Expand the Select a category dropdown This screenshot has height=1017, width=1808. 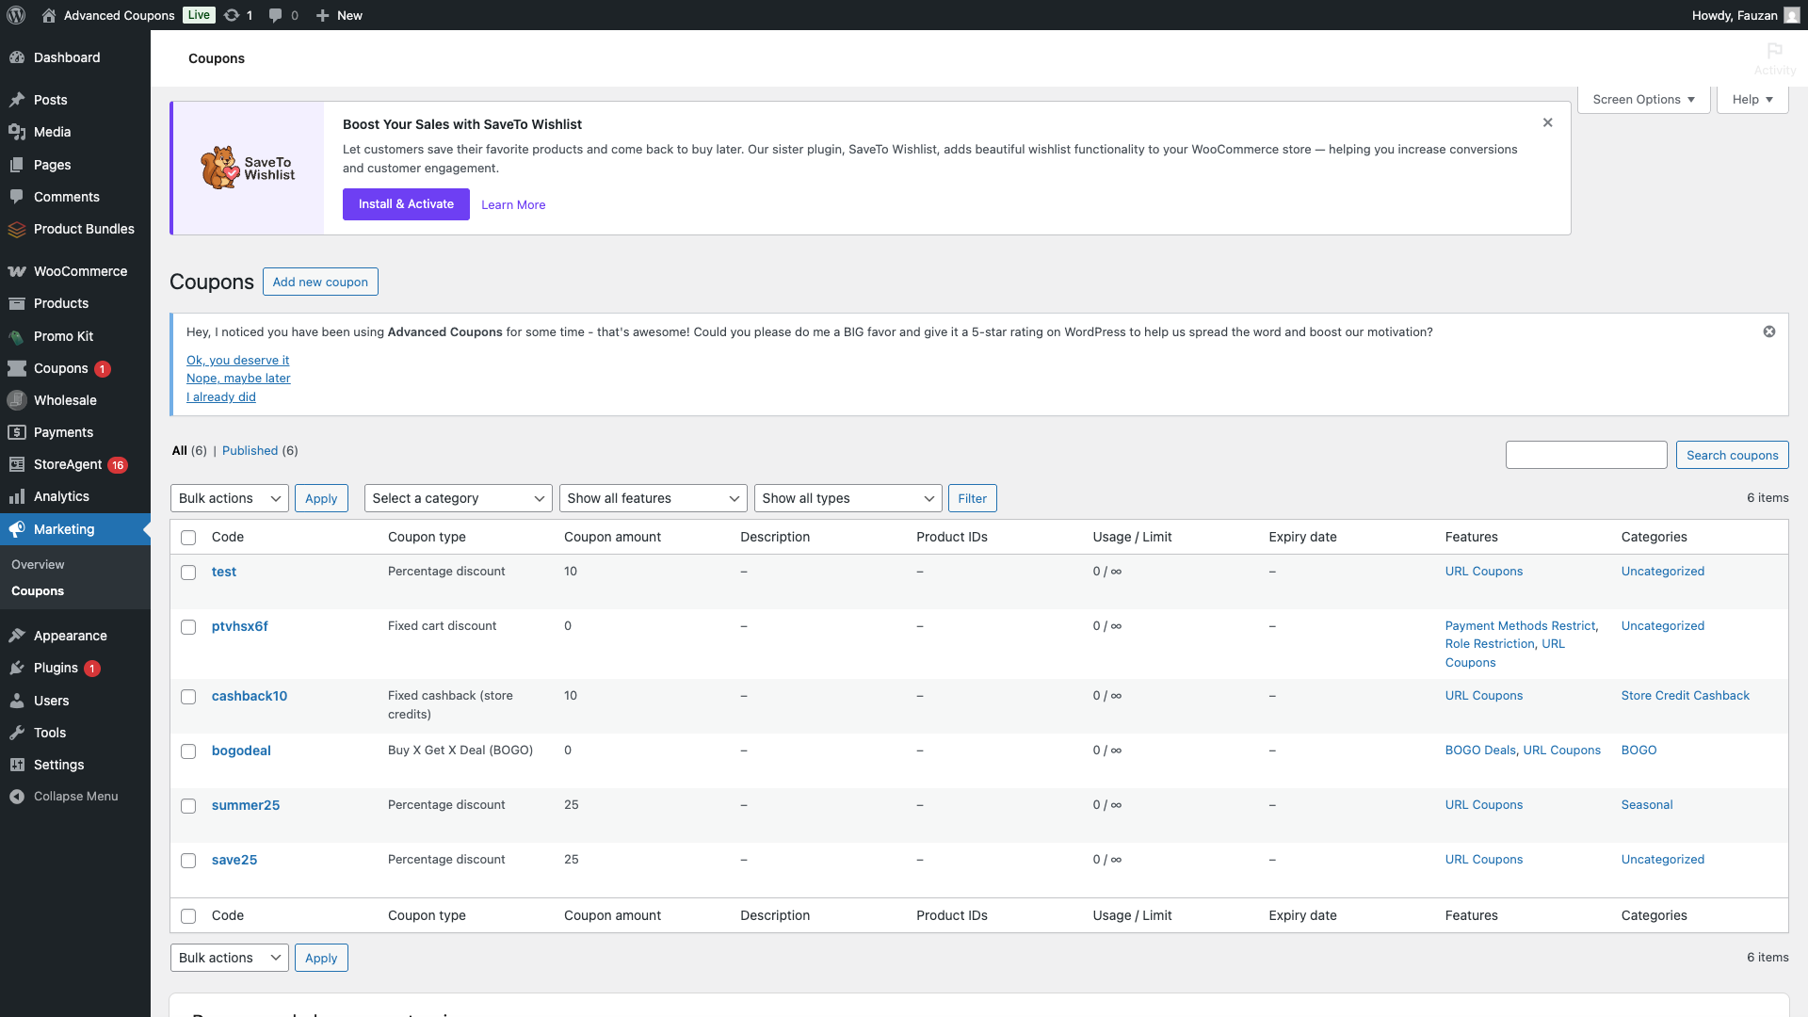(x=458, y=498)
